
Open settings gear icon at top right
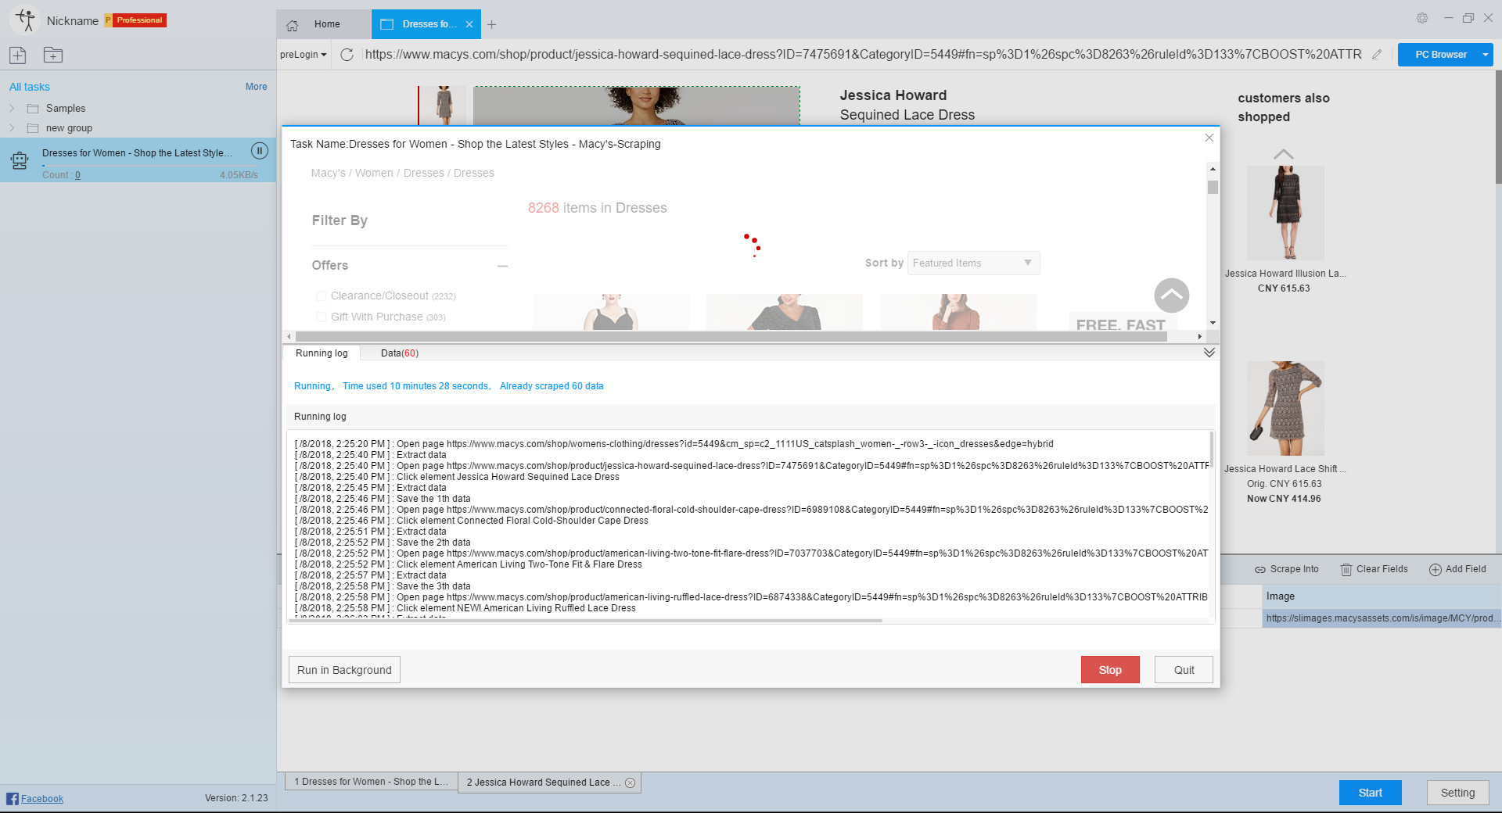[1422, 18]
